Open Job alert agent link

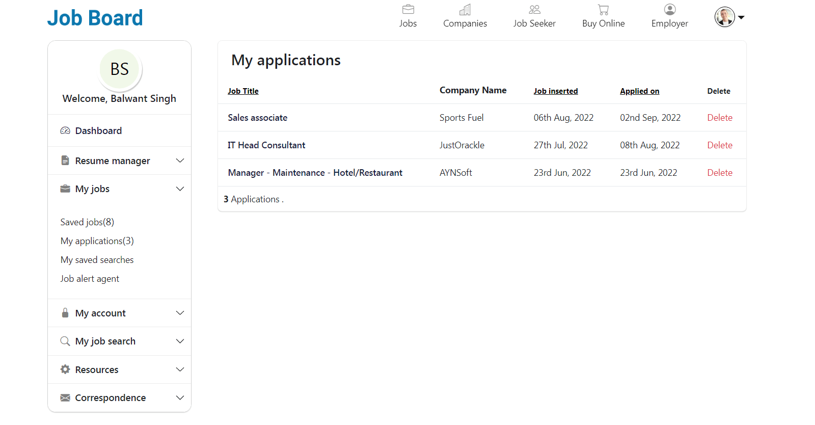coord(90,279)
